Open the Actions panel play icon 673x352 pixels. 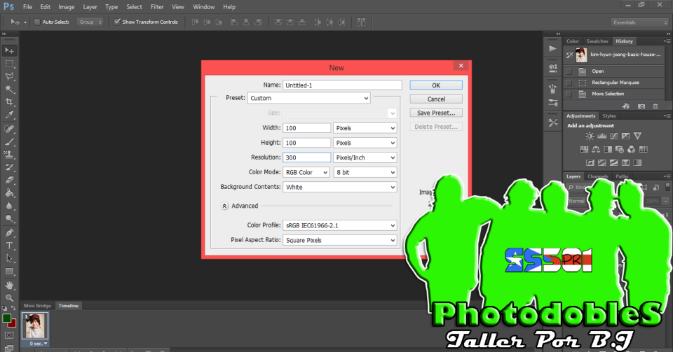[553, 48]
